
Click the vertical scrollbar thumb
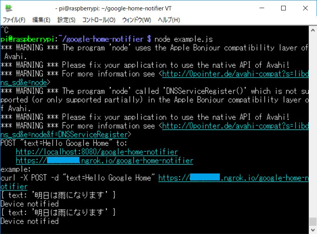coord(313,222)
